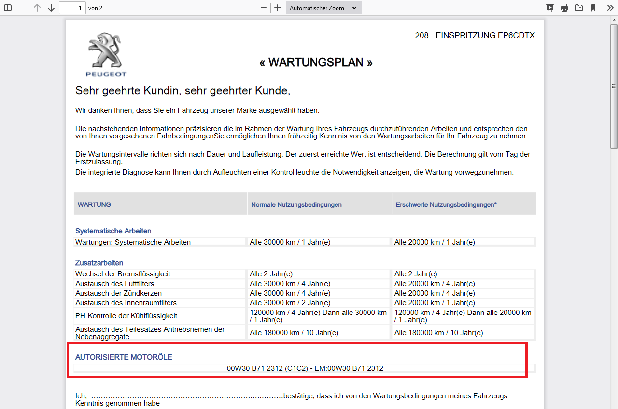
Task: Click the Wechsel der Bremsflüssigkeit row
Action: tap(123, 274)
